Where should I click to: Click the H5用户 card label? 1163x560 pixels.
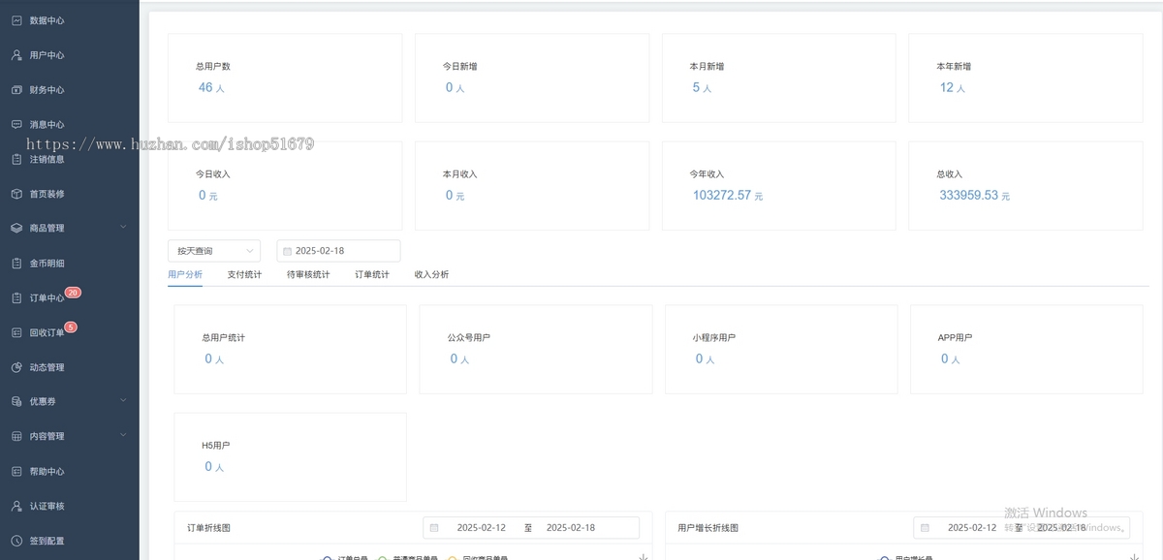[216, 446]
